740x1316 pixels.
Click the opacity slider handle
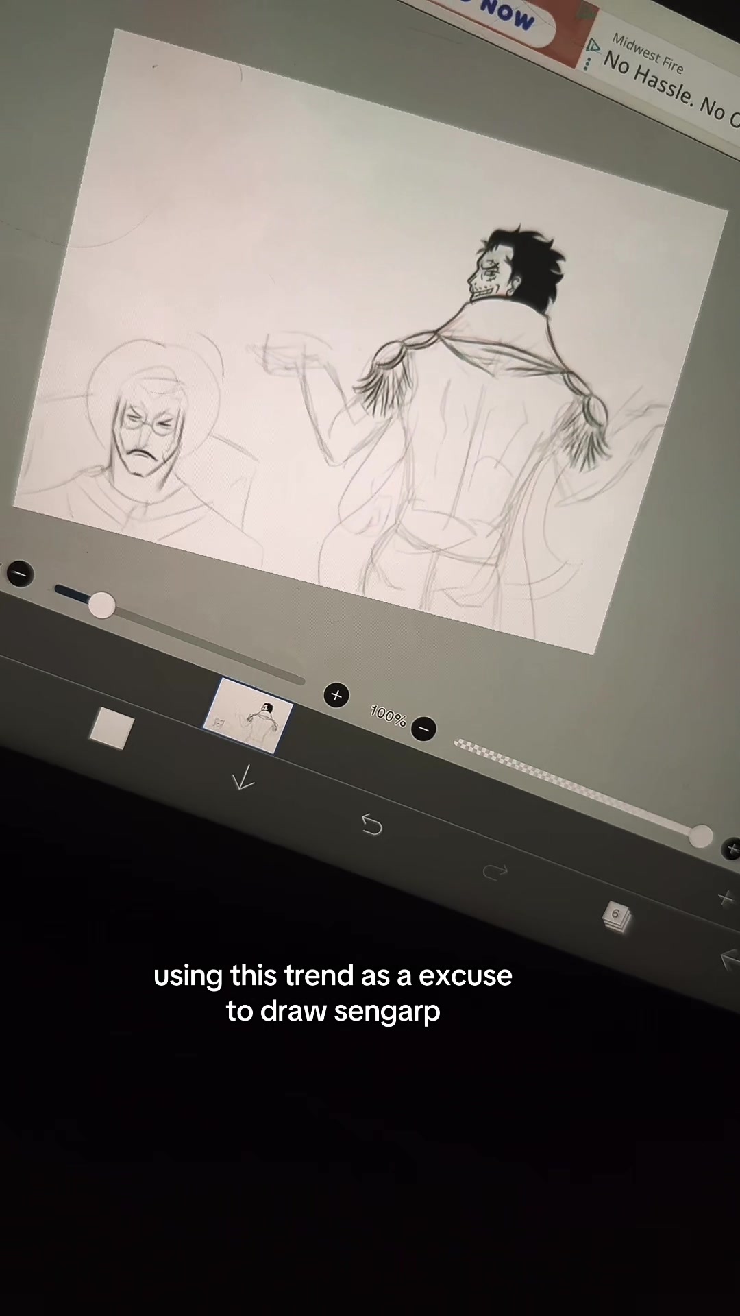pos(700,836)
